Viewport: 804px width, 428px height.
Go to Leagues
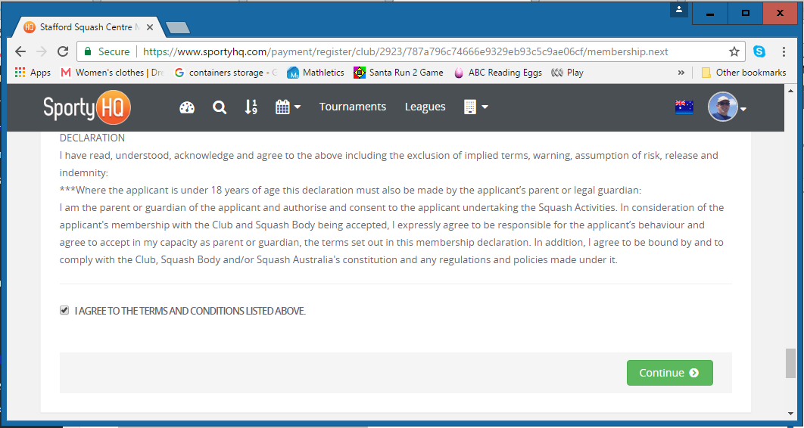tap(425, 107)
